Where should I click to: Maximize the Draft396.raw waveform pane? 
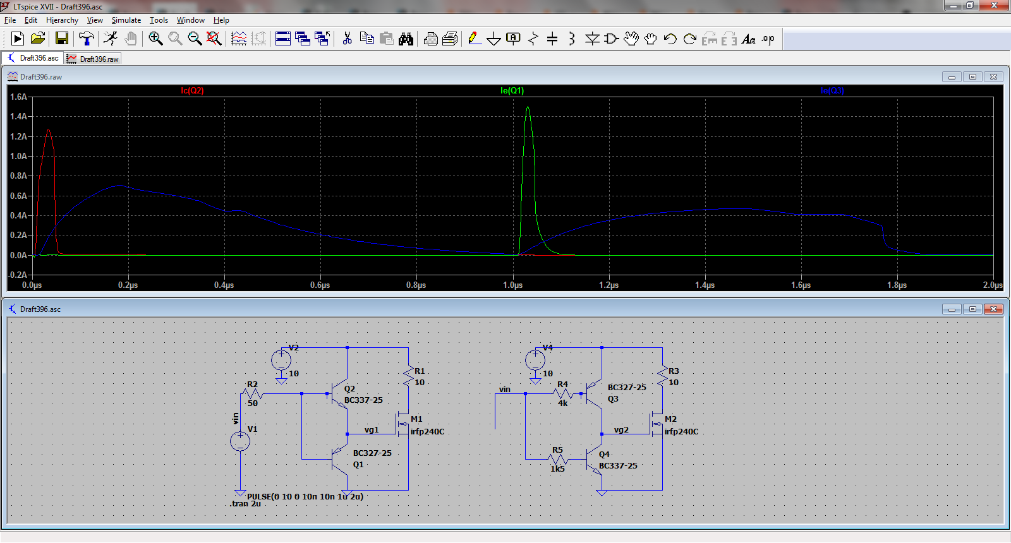(x=972, y=77)
